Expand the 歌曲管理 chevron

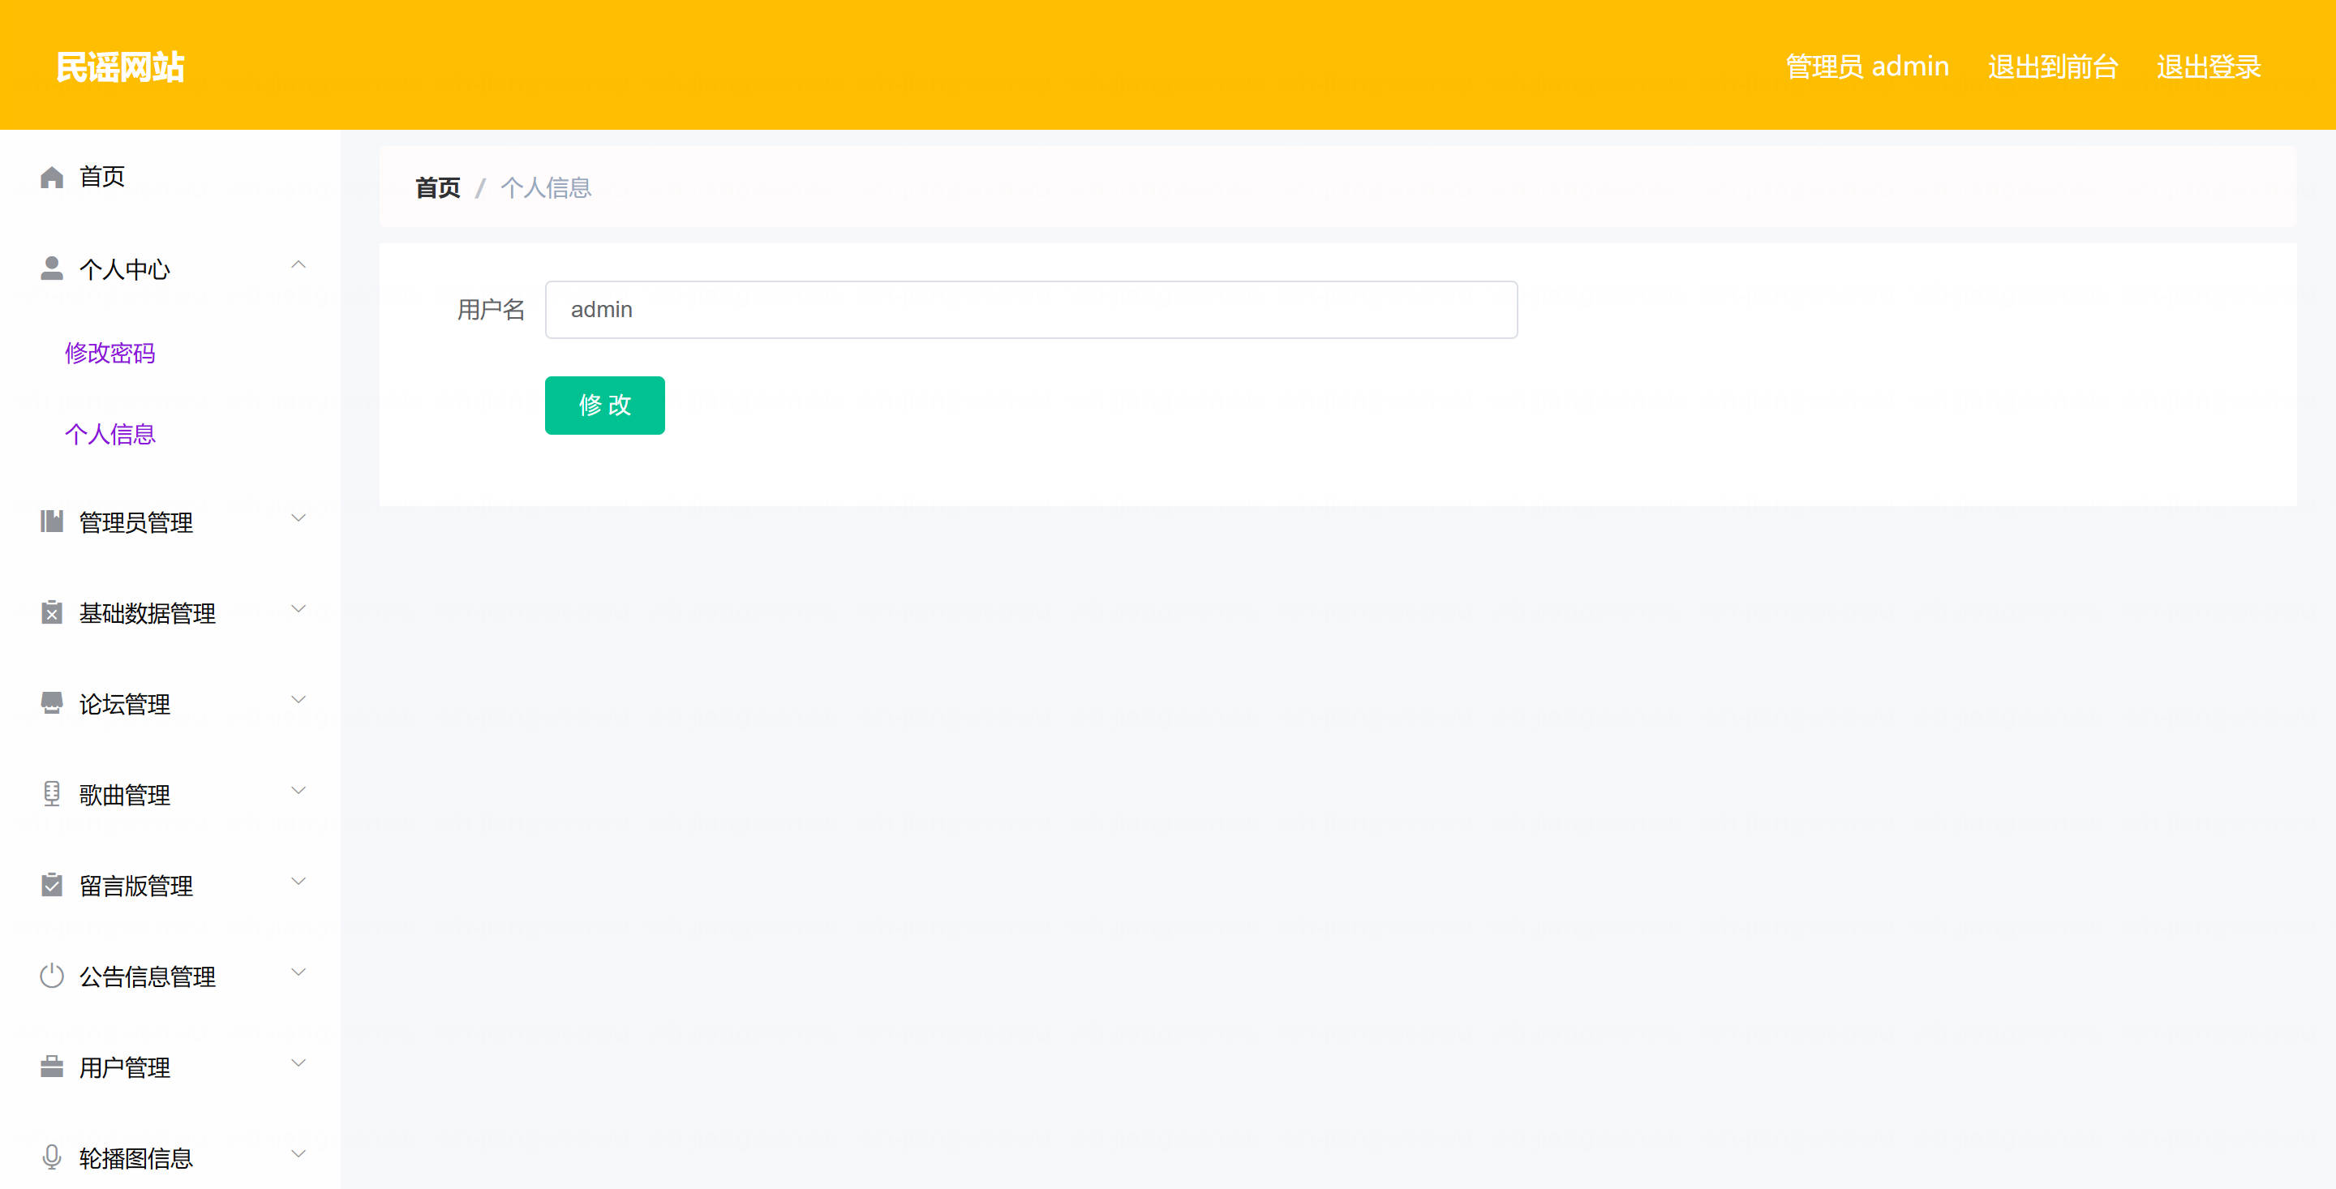[x=298, y=790]
